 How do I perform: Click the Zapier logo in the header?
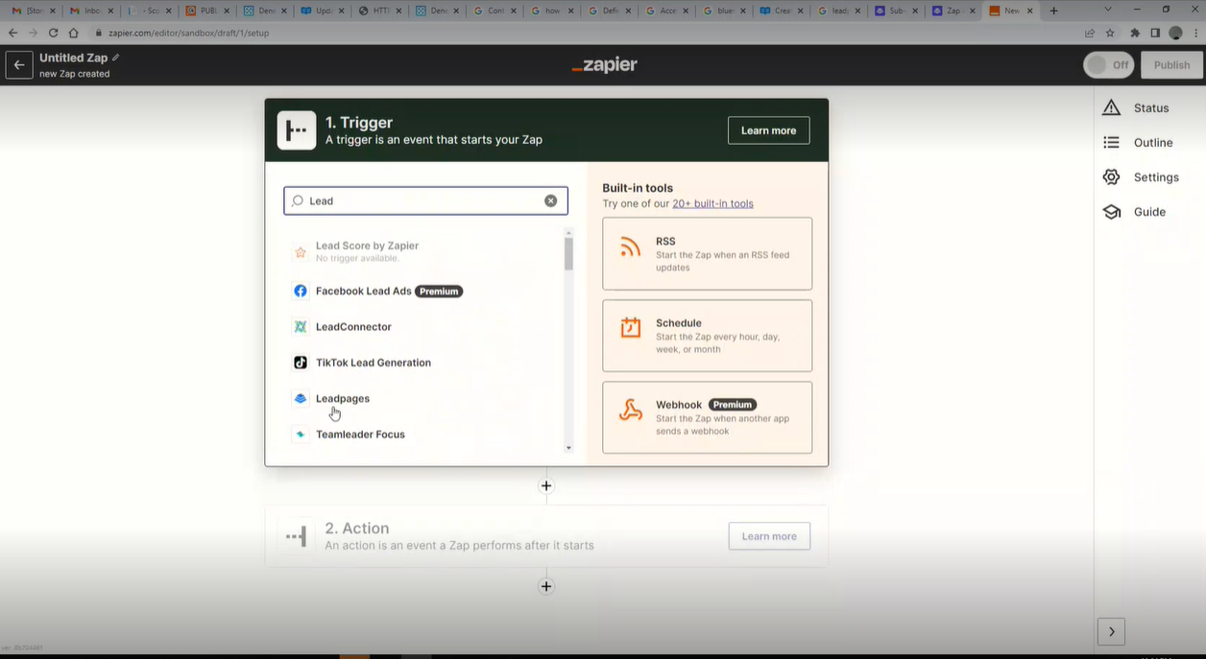(x=604, y=65)
